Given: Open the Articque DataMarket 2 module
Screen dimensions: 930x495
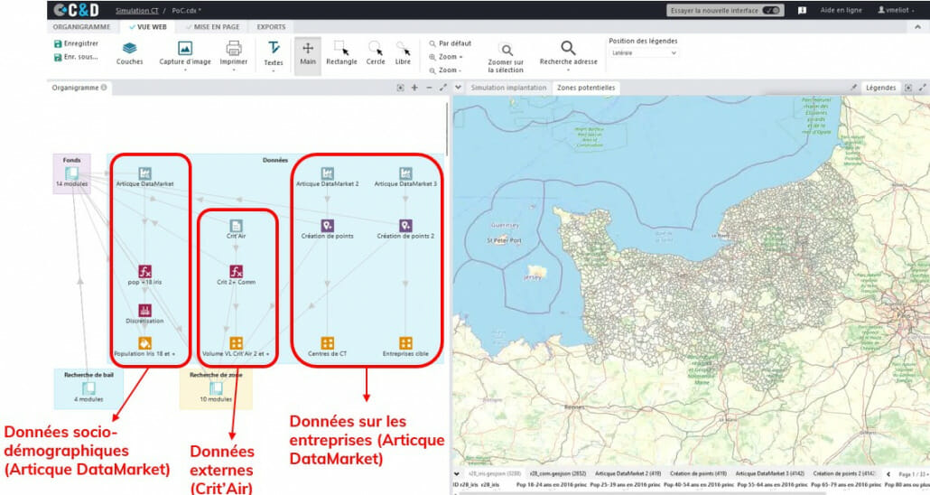Looking at the screenshot, I should pos(328,177).
